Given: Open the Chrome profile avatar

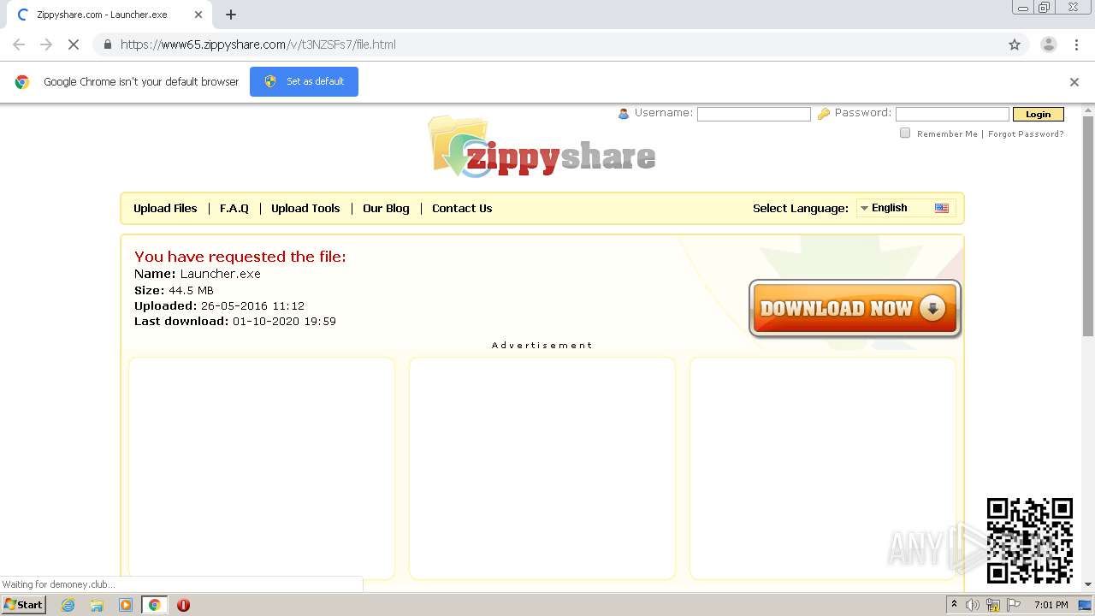Looking at the screenshot, I should [1048, 44].
